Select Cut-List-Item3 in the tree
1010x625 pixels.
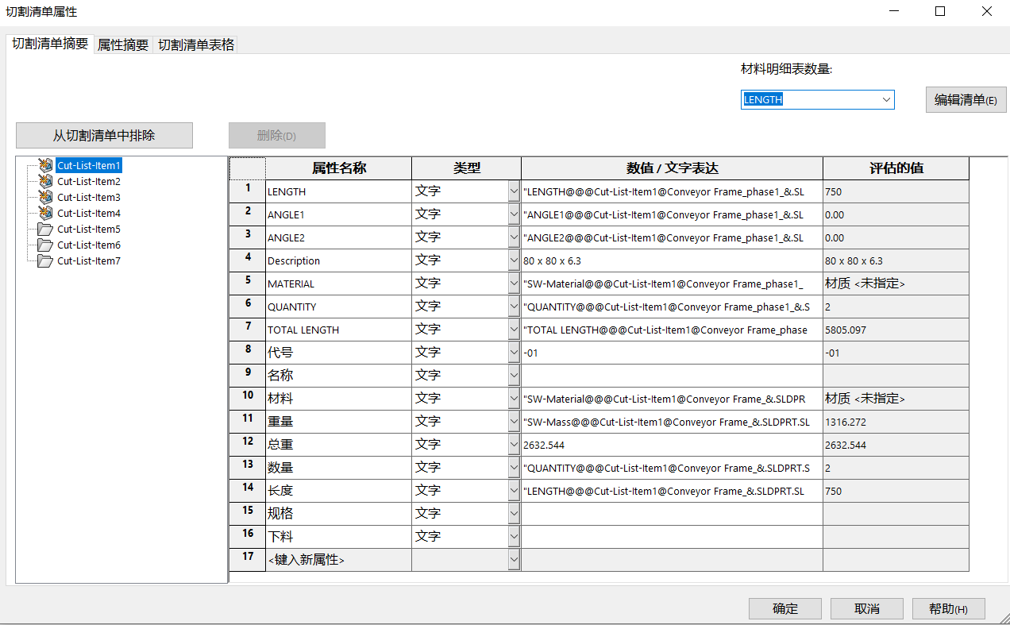click(x=89, y=198)
